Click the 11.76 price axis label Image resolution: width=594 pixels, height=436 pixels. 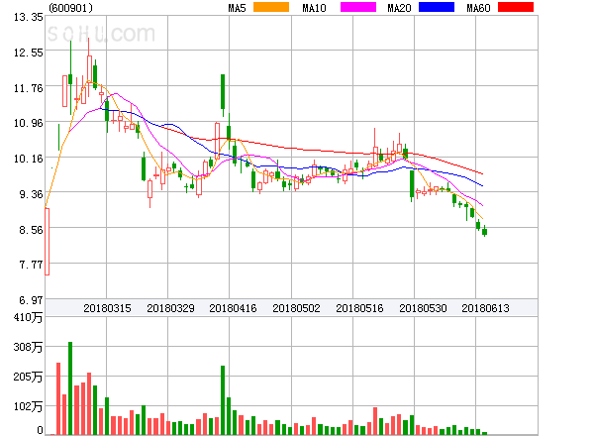pyautogui.click(x=29, y=88)
